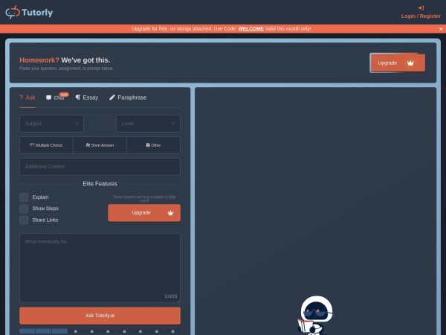This screenshot has height=335, width=446.
Task: Expand the Level dropdown
Action: pyautogui.click(x=148, y=124)
